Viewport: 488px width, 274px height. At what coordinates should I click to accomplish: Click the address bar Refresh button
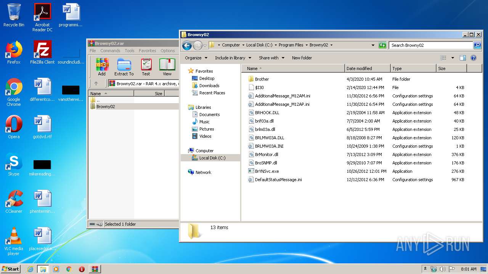[x=382, y=45]
